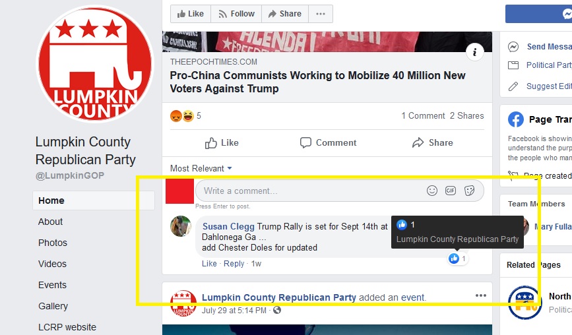Share the page via the top Share button
Screen dimensions: 572x335
285,14
